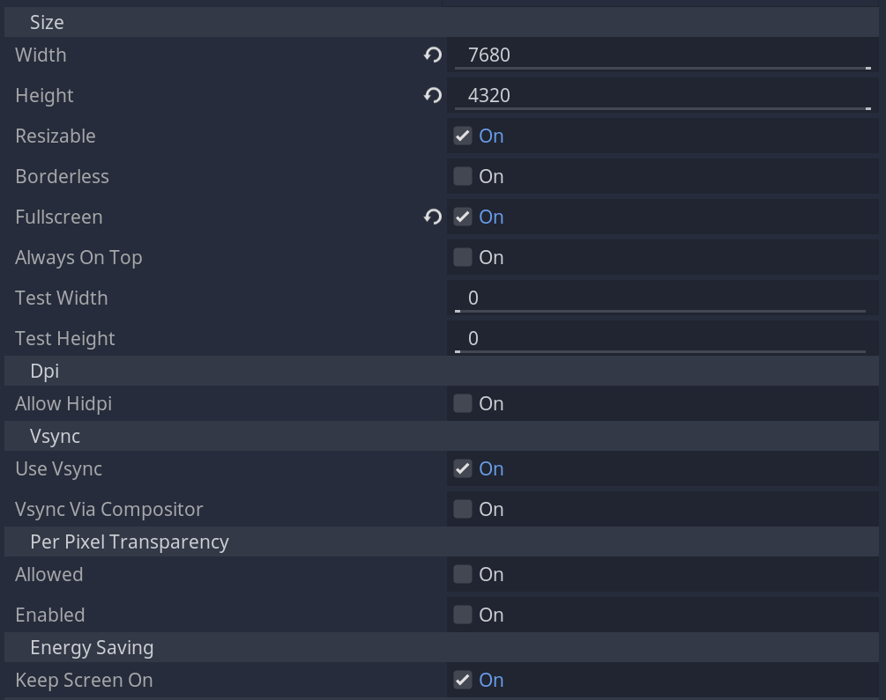Viewport: 886px width, 700px height.
Task: Enable per pixel transparency Allowed
Action: (x=462, y=574)
